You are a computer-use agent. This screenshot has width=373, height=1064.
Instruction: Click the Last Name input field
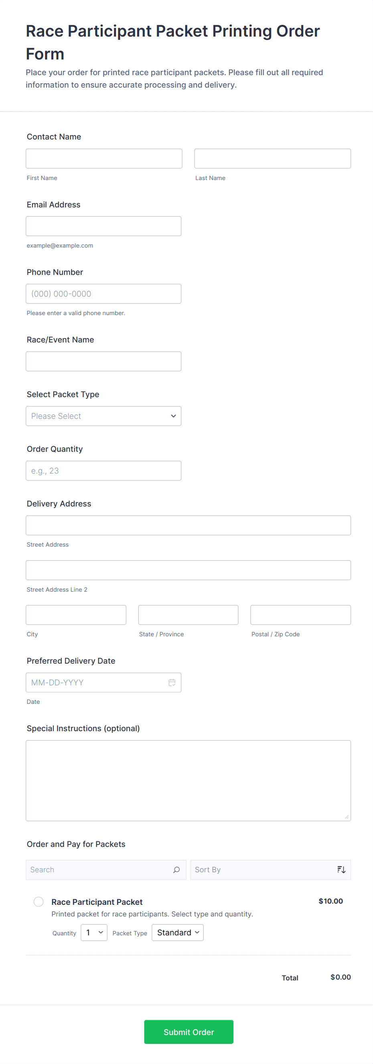click(x=272, y=158)
